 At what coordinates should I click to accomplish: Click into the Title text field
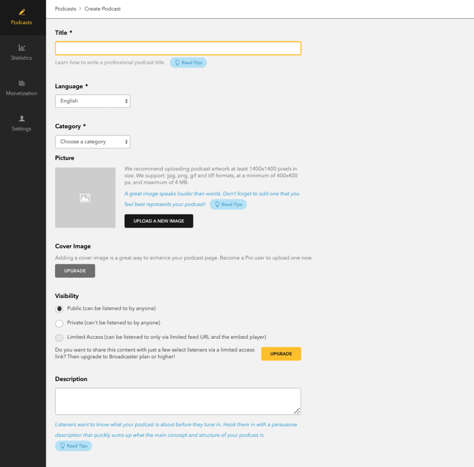[x=178, y=49]
